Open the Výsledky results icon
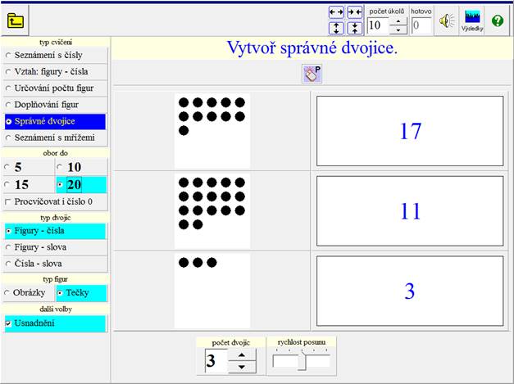 tap(472, 21)
